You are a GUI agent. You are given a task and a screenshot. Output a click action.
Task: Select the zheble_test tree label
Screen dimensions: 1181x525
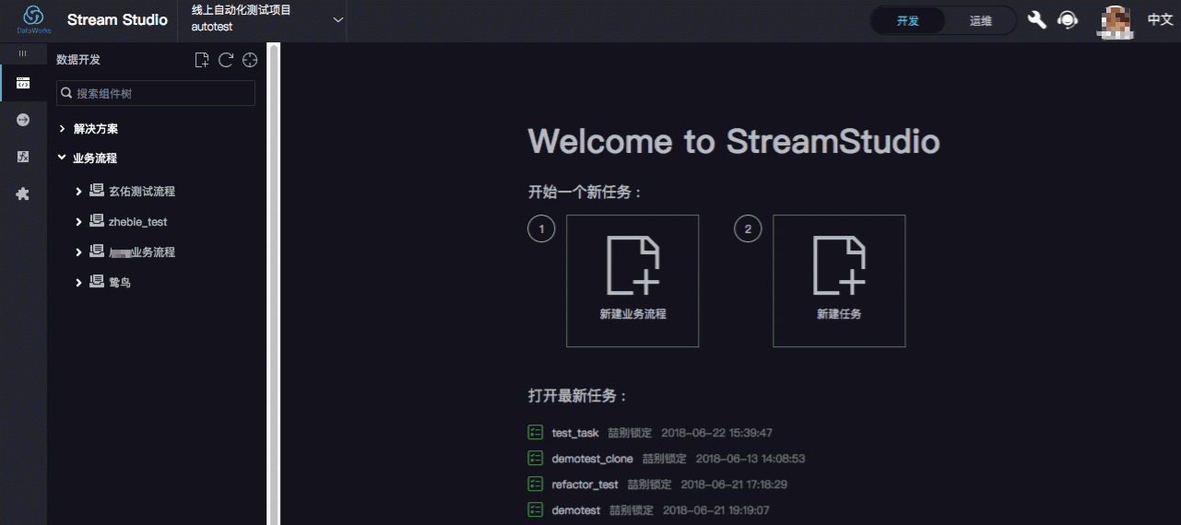pyautogui.click(x=137, y=222)
